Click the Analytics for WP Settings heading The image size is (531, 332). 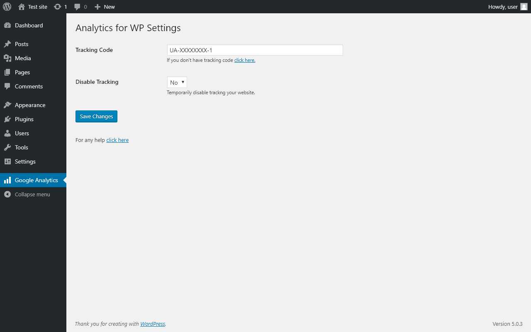[x=128, y=28]
